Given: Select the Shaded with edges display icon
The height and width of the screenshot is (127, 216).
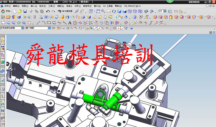Looking at the screenshot, I should pos(119,11).
